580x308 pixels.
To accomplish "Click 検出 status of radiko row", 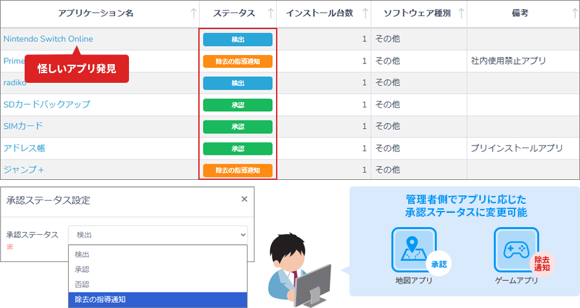I will point(238,83).
